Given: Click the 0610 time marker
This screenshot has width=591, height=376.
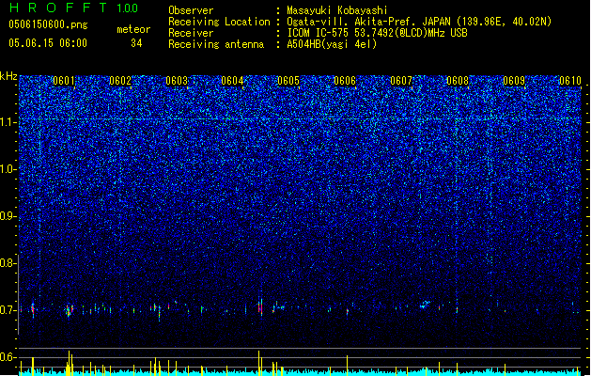Looking at the screenshot, I should click(x=570, y=81).
